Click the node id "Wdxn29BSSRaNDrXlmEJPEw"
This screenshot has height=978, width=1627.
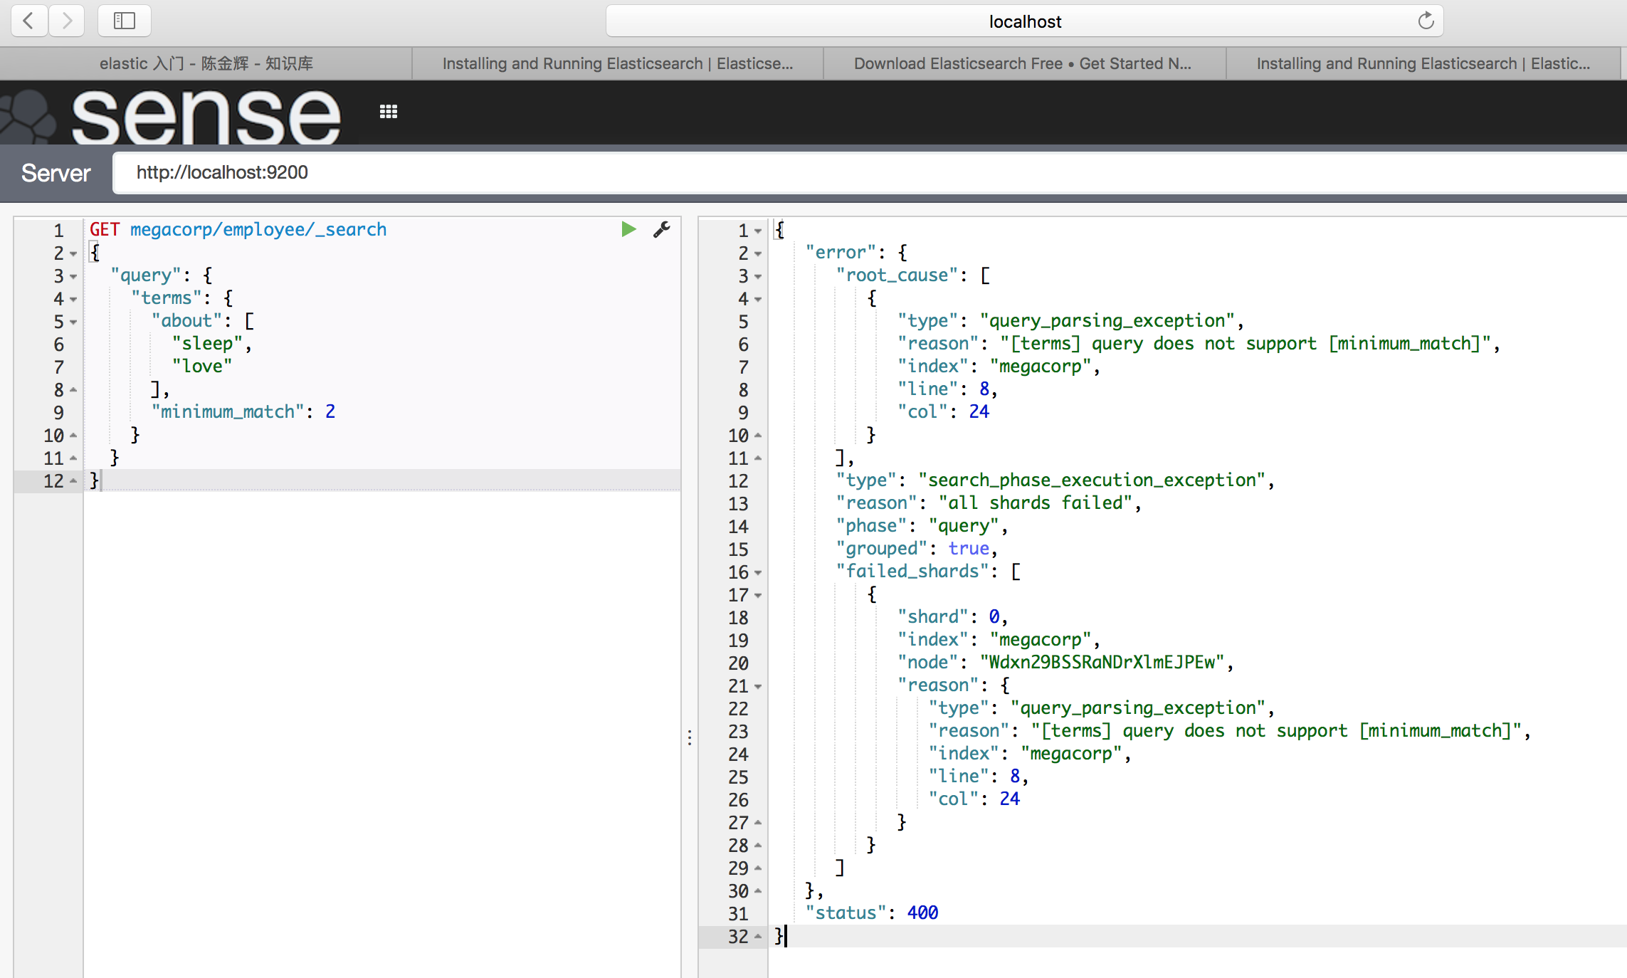point(1102,663)
